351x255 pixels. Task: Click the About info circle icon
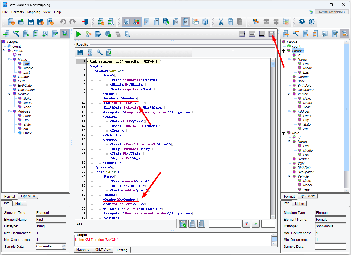[312, 22]
